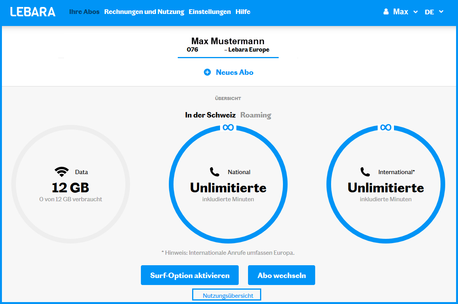Image resolution: width=458 pixels, height=304 pixels.
Task: Click the ÜBERSICHT section heading
Action: (228, 98)
